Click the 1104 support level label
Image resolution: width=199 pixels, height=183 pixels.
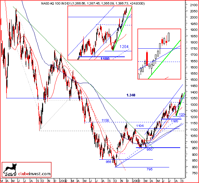(140, 126)
